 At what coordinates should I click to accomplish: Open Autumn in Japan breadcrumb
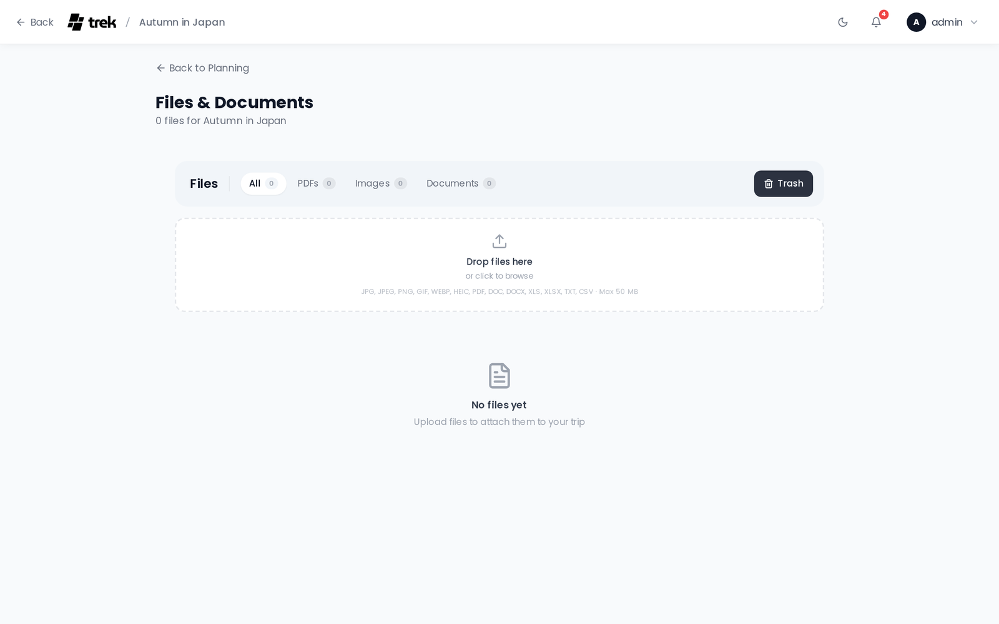182,22
